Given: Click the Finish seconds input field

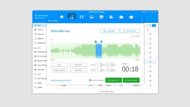Looking at the screenshot, I should pyautogui.click(x=108, y=70).
